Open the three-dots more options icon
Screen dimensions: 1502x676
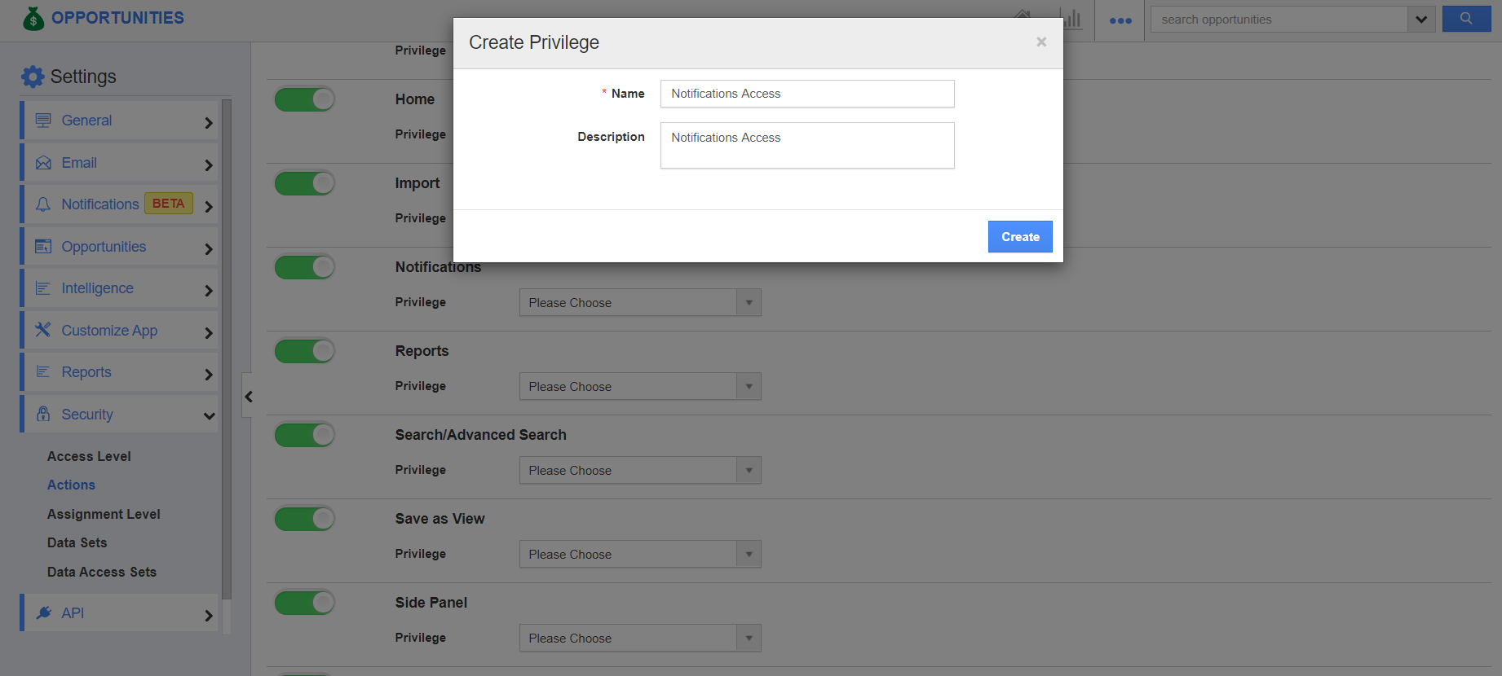[x=1120, y=20]
